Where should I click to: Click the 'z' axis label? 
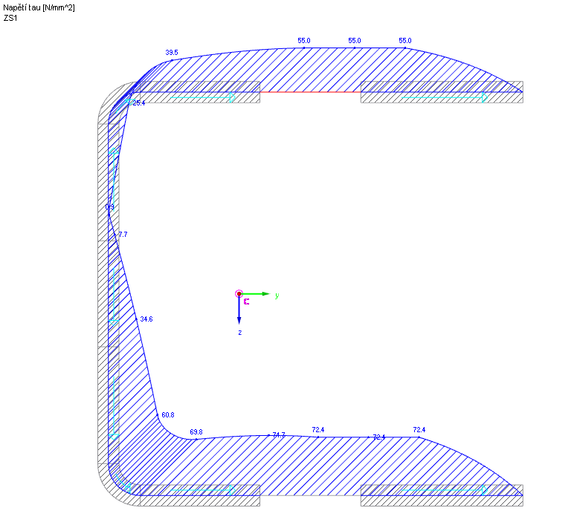click(240, 333)
